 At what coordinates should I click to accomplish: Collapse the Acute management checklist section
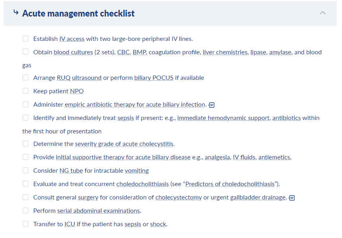(323, 13)
